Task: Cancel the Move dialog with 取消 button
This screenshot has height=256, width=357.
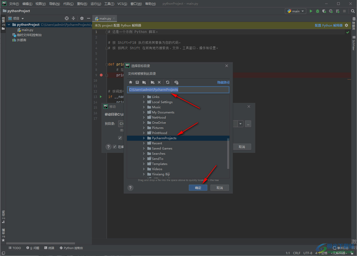Action: (242, 147)
